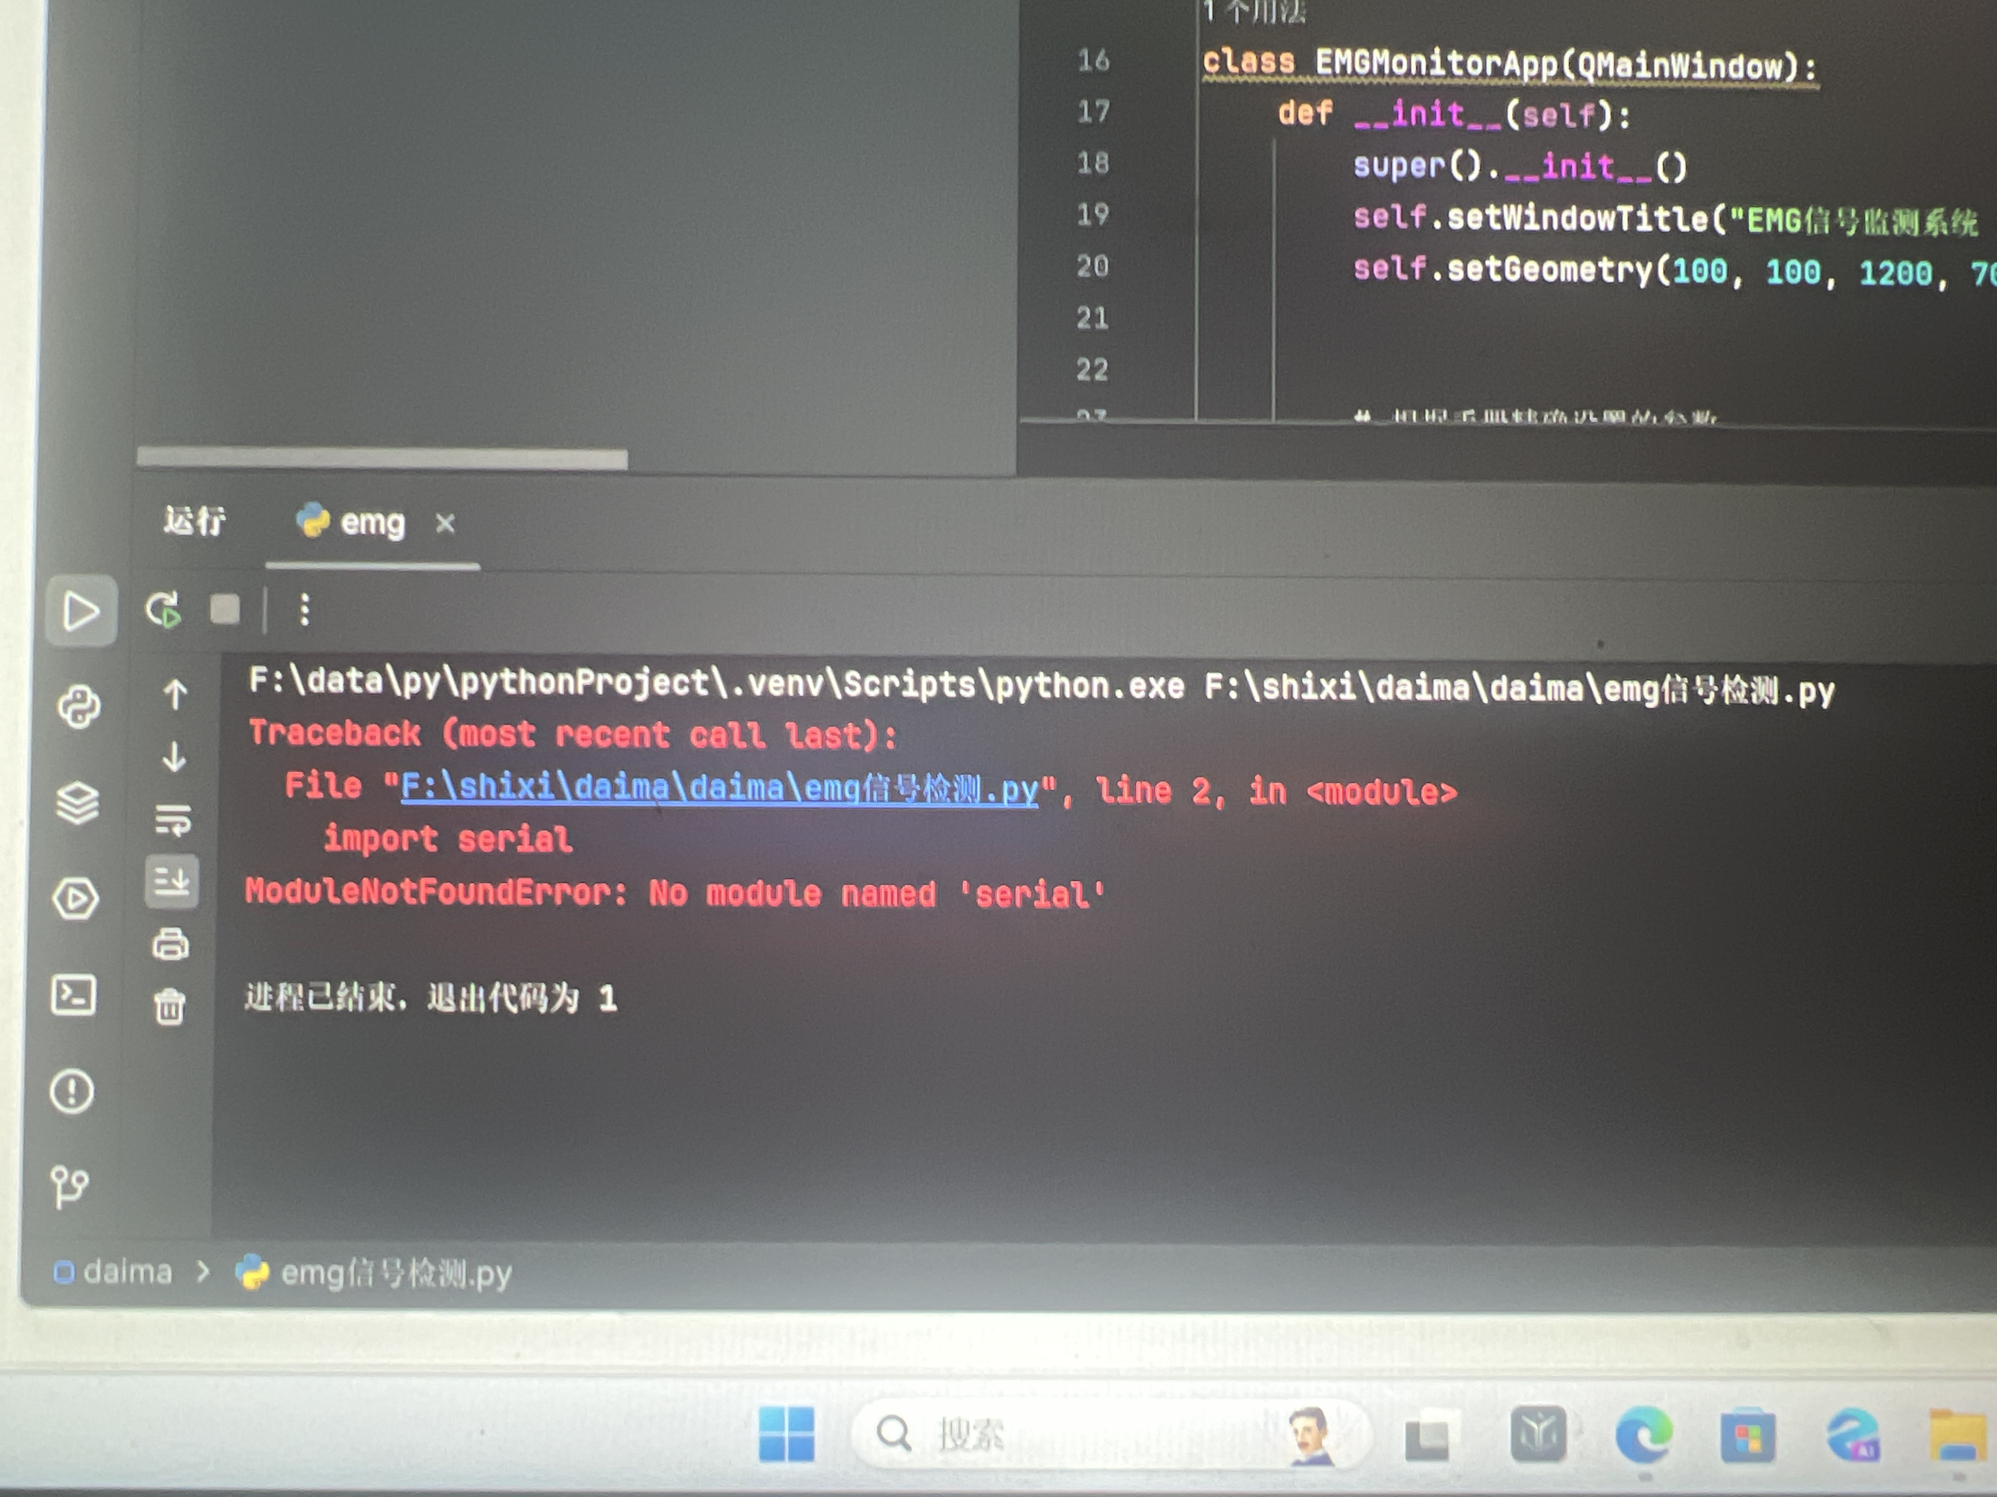
Task: Click the project panel horizontal scrollbar
Action: click(x=382, y=458)
